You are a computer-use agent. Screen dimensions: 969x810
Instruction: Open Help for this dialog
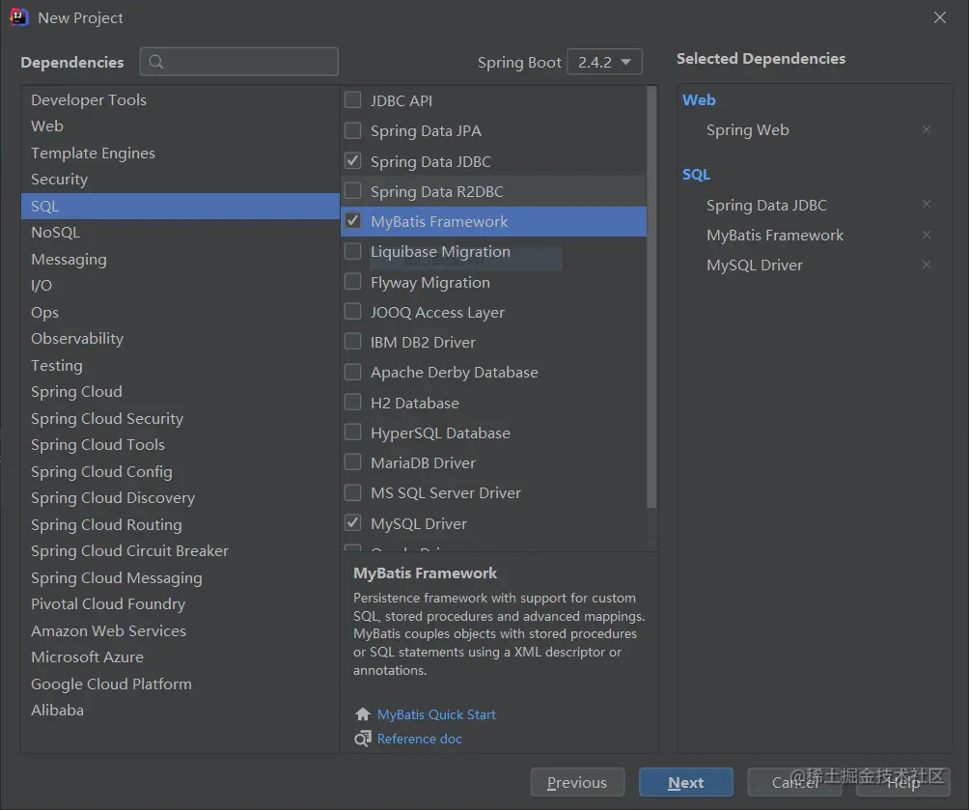pos(902,782)
